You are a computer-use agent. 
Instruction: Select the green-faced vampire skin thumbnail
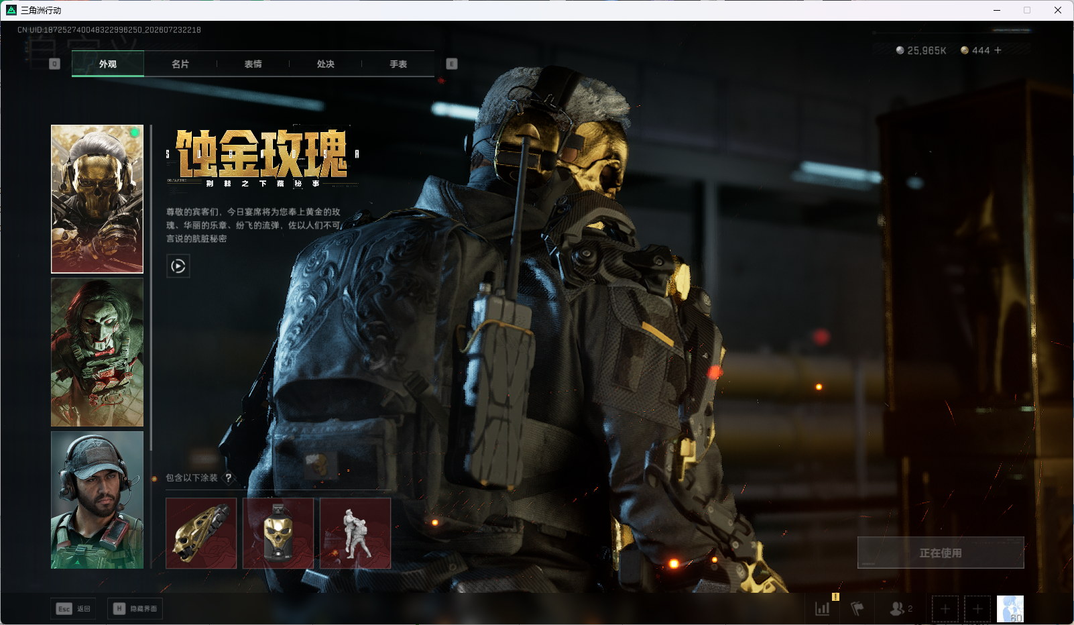tap(97, 353)
